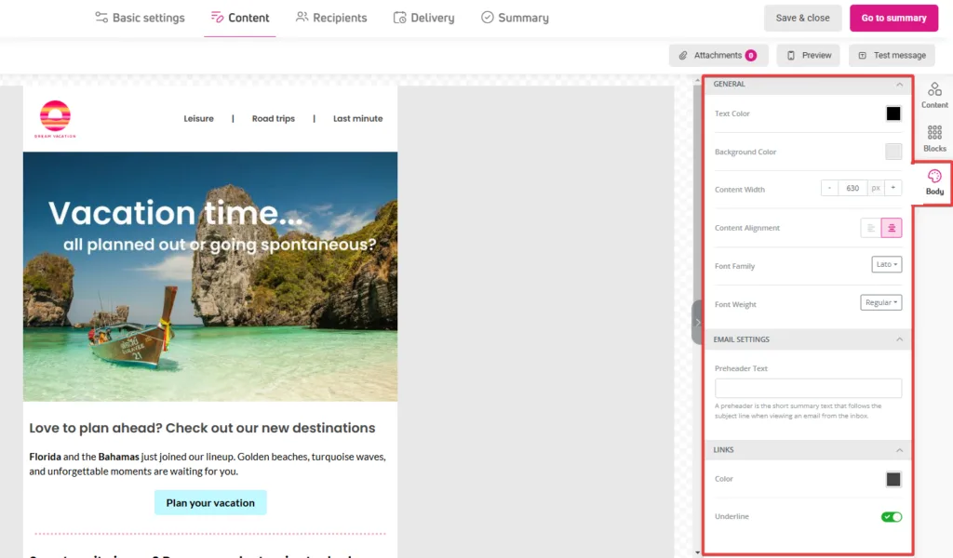This screenshot has height=558, width=953.
Task: Click the Road trips link
Action: pyautogui.click(x=273, y=119)
